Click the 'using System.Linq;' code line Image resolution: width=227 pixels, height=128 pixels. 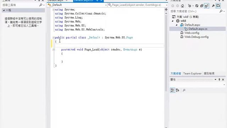[x=69, y=17]
